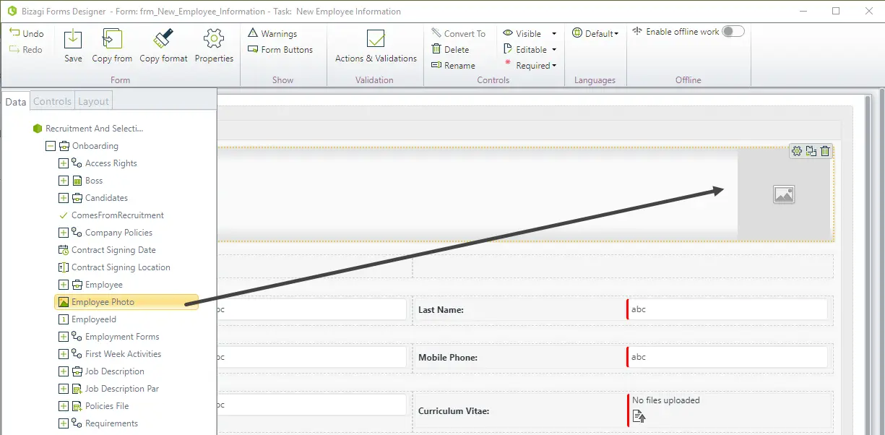The width and height of the screenshot is (885, 435).
Task: Select Recruitment And Selection root node
Action: (x=88, y=129)
